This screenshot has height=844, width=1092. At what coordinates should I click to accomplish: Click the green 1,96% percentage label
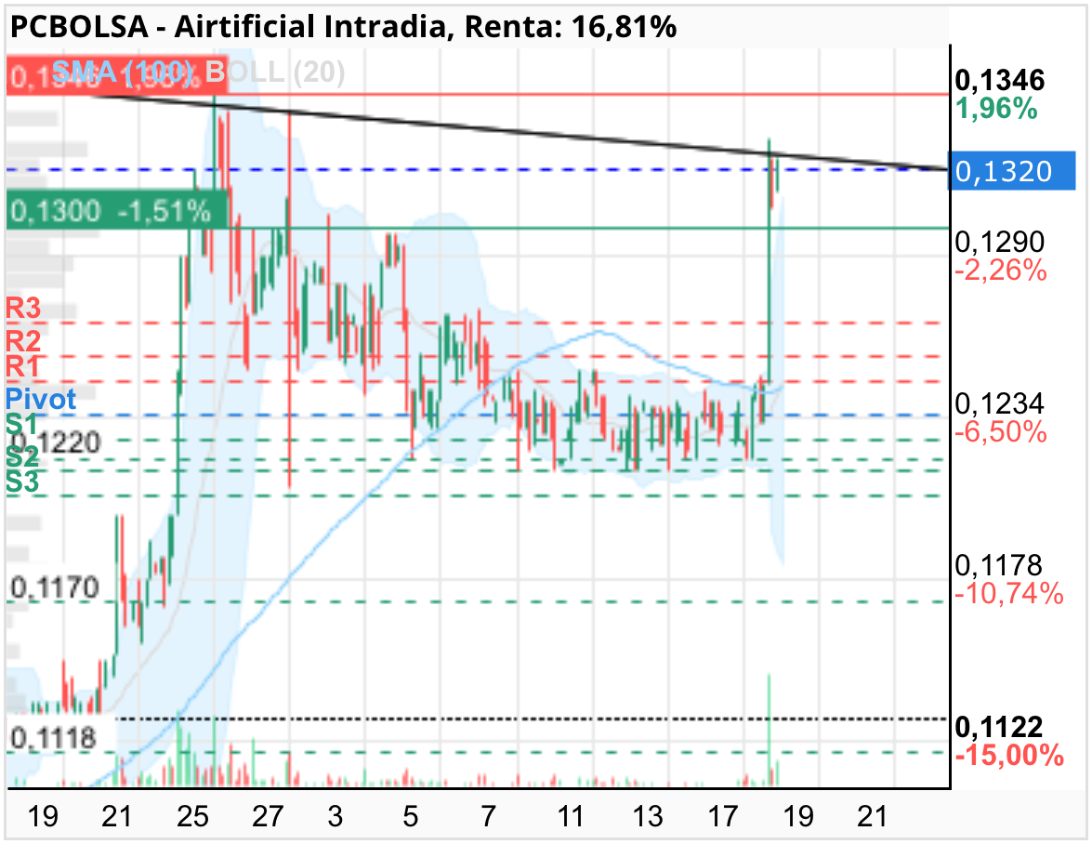coord(996,109)
